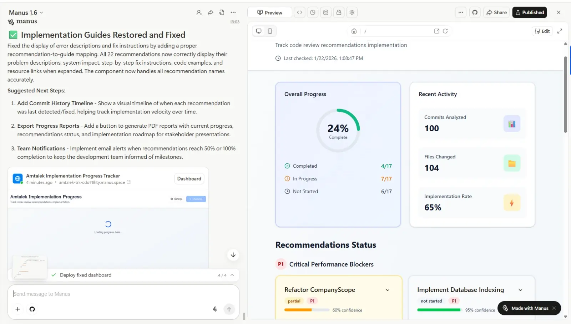Collapse the Deploy fixed dashboard task list
571x324 pixels.
(232, 275)
